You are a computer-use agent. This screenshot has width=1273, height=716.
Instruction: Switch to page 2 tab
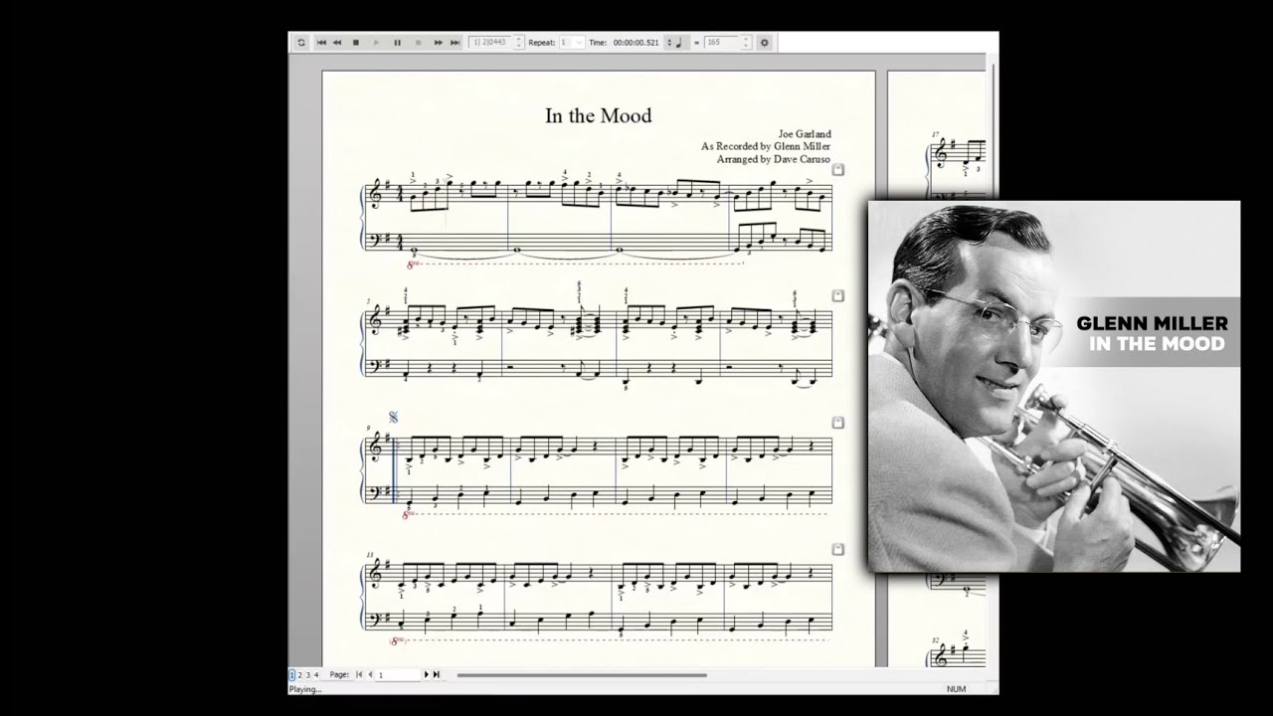pyautogui.click(x=300, y=674)
